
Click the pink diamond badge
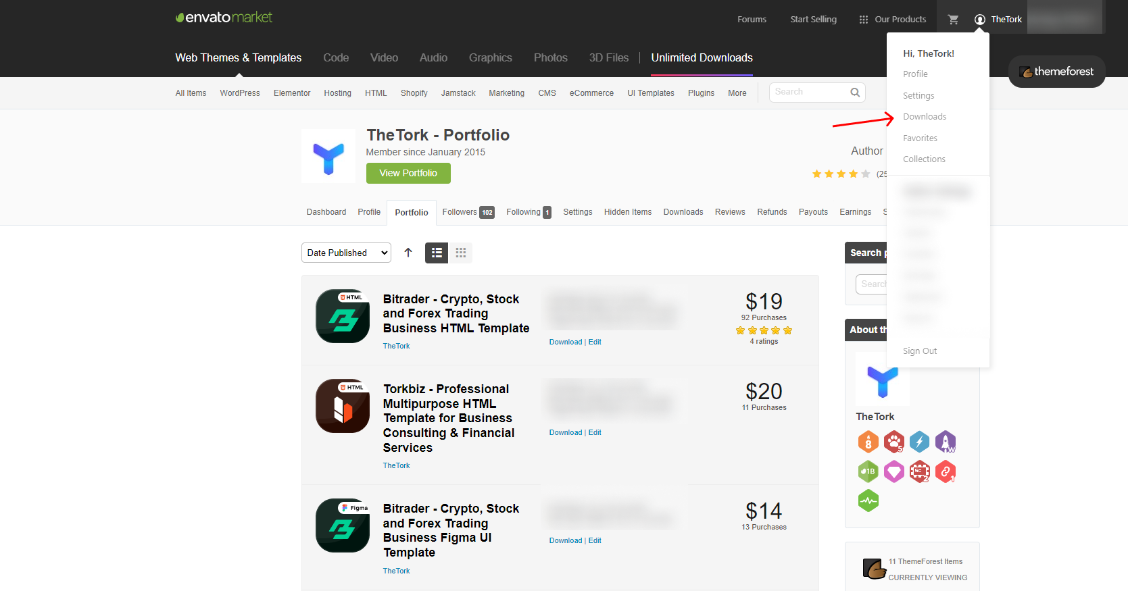tap(893, 471)
